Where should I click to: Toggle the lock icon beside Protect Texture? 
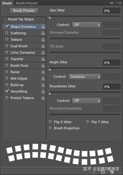pyautogui.click(x=43, y=98)
